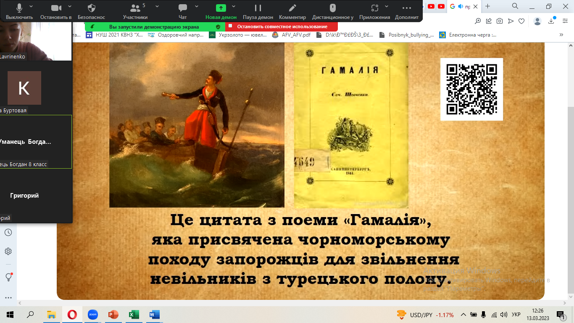Screen dimensions: 574x323
Task: Open Posibnyk_bullying bookmark
Action: click(x=406, y=35)
